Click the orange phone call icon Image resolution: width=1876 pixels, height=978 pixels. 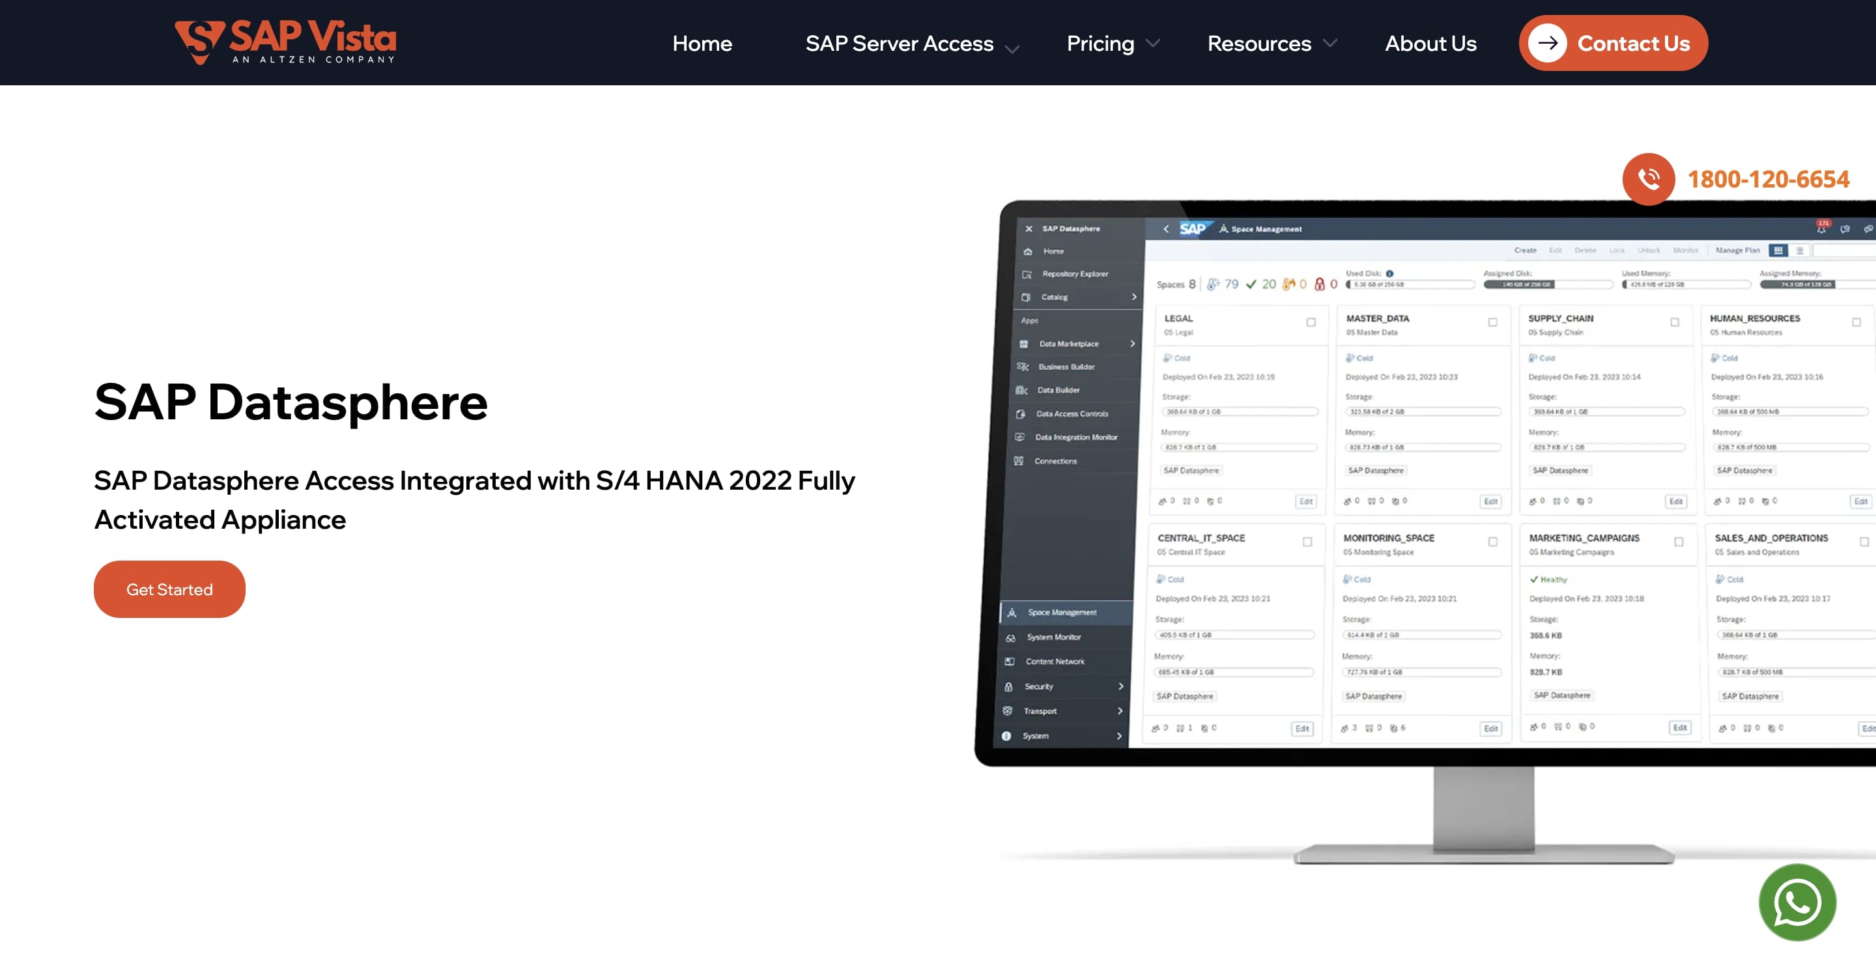click(1648, 179)
